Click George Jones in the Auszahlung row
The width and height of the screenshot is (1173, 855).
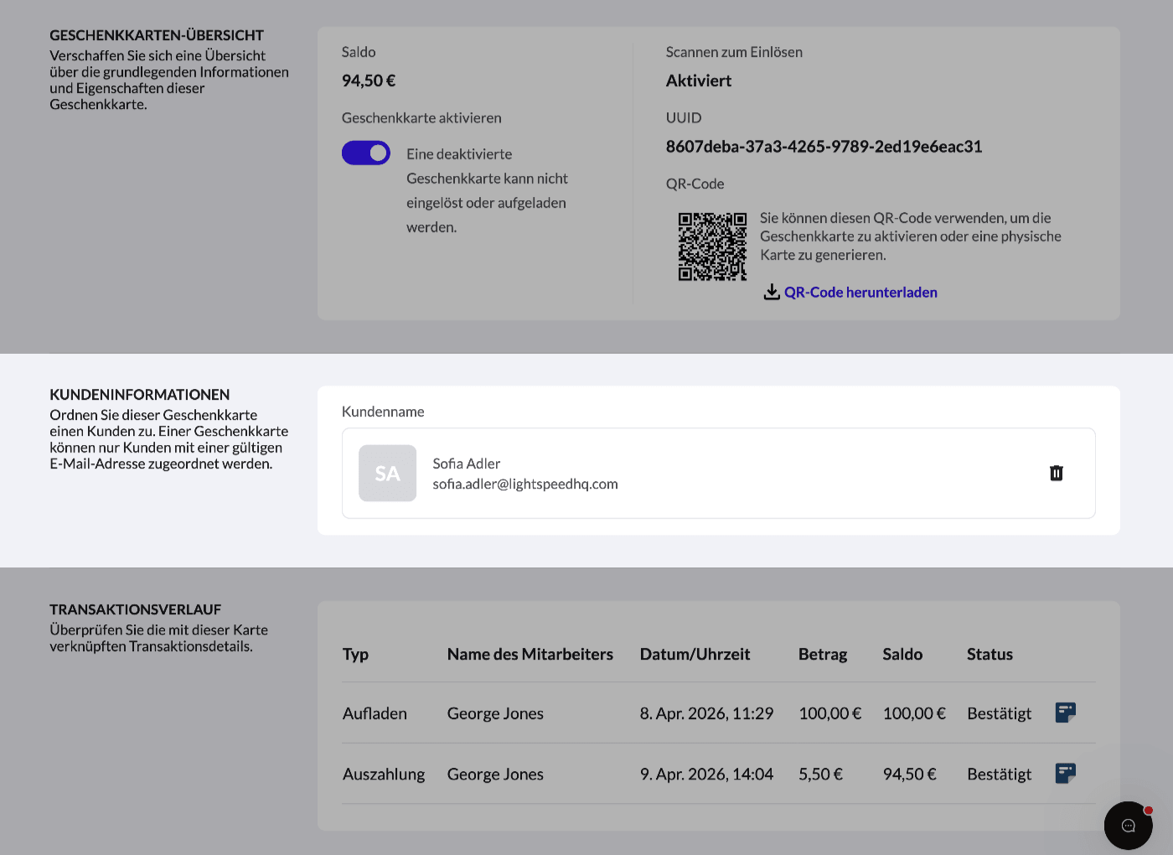495,774
